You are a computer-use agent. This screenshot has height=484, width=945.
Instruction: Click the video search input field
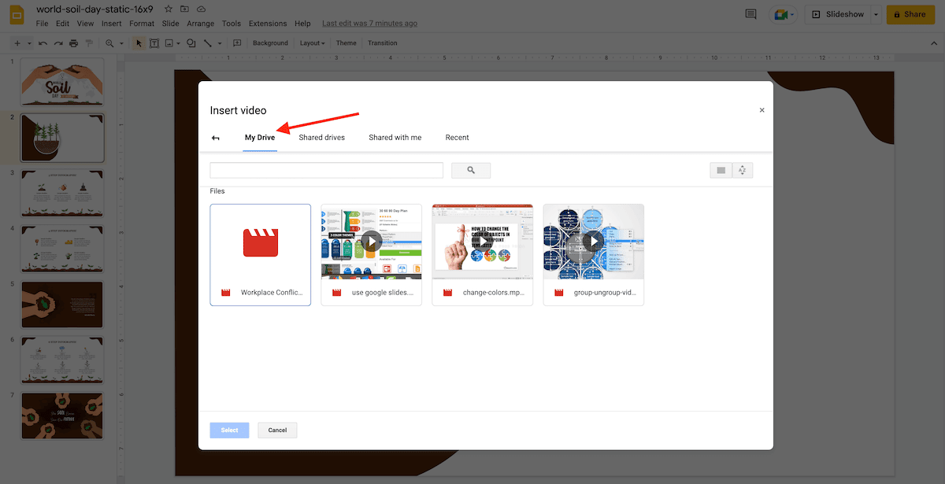[327, 170]
